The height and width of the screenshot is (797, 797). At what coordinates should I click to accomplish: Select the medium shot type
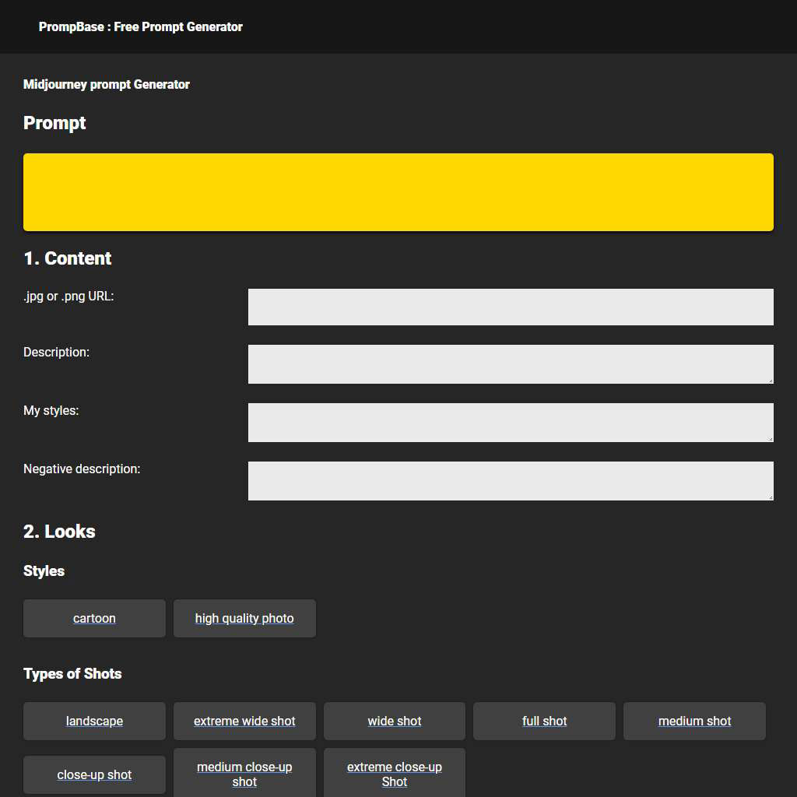coord(694,721)
